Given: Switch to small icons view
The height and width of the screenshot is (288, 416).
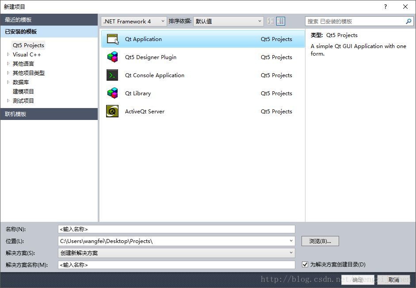Looking at the screenshot, I should [271, 21].
